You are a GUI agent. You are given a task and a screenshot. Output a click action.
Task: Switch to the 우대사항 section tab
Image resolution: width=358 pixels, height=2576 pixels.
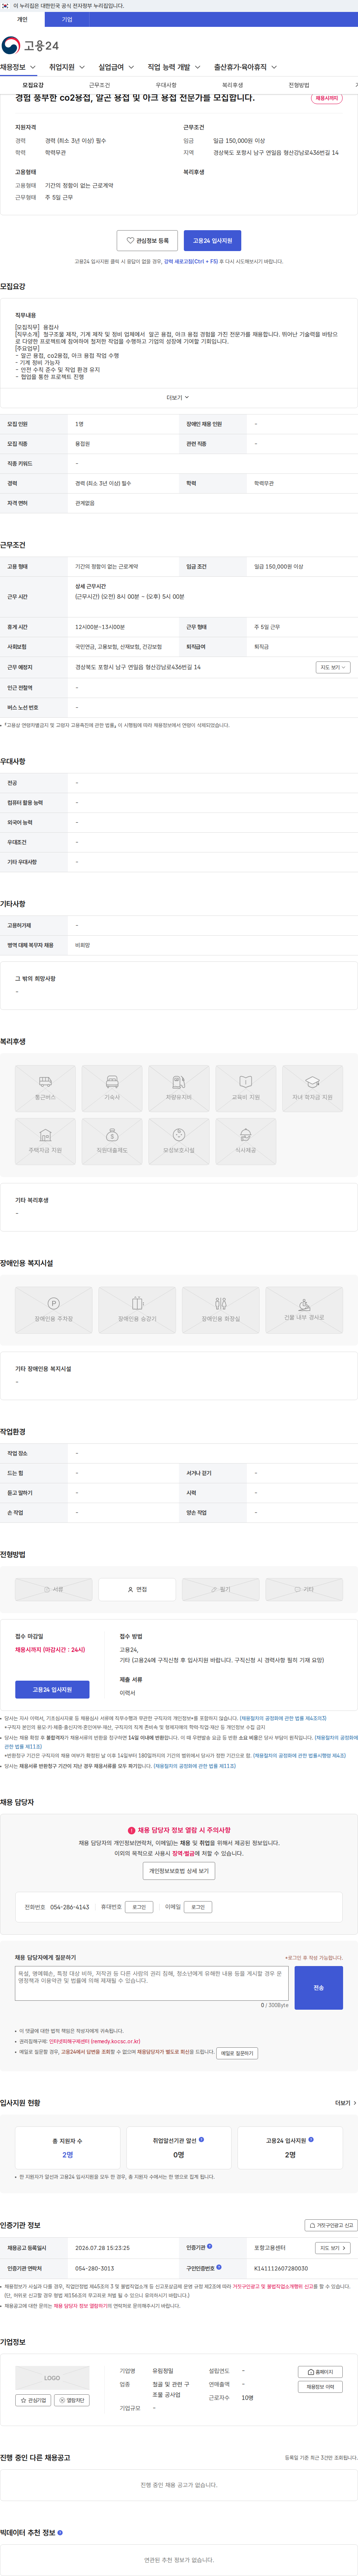pos(166,85)
